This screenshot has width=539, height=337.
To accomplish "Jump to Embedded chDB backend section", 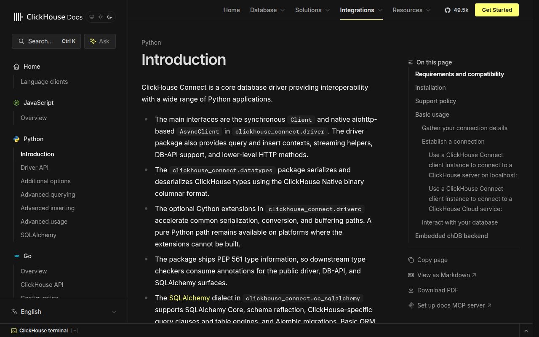I will 451,236.
